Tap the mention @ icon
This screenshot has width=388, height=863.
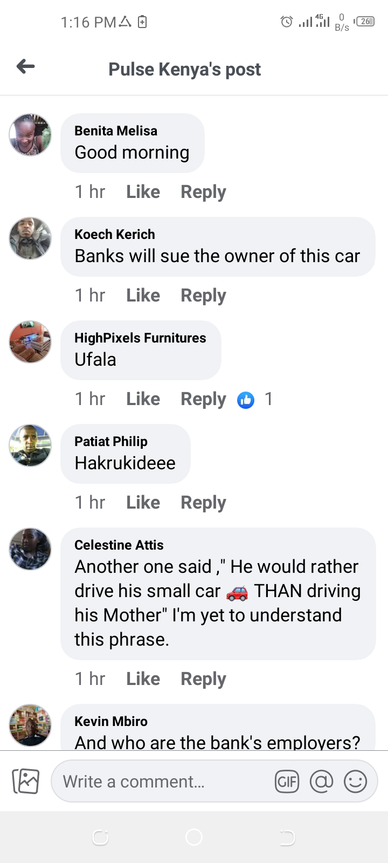[321, 782]
